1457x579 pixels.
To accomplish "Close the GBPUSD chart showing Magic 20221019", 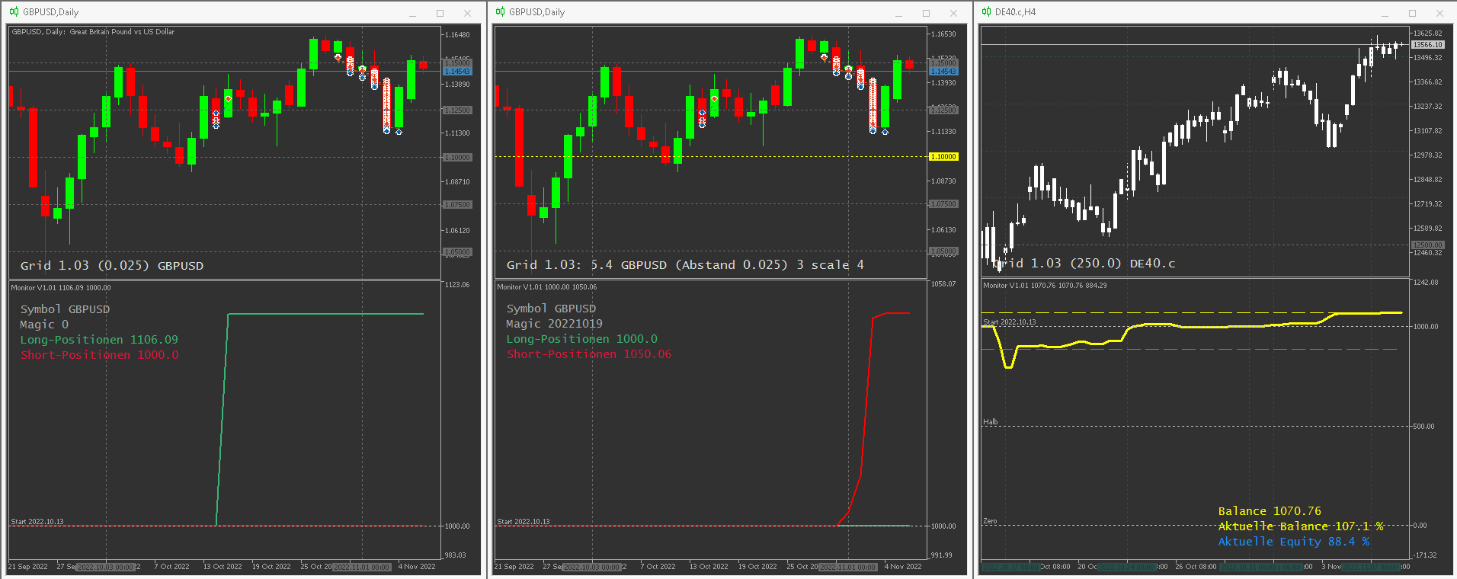I will point(953,13).
